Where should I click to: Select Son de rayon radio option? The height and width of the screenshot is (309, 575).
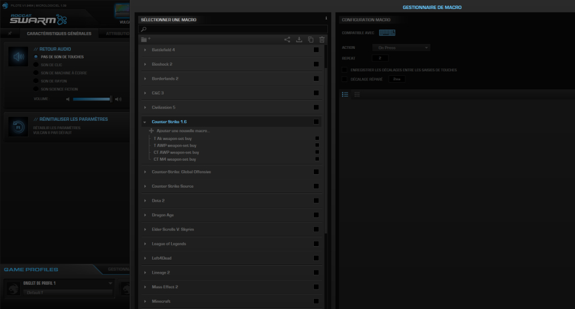(36, 81)
